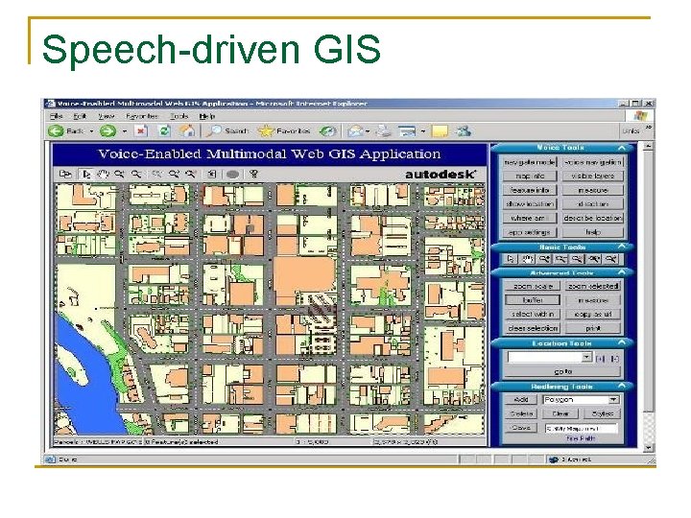
Task: Click the green Forward arrow button
Action: (x=107, y=130)
